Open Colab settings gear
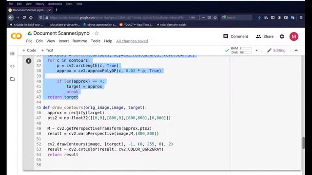 (282, 36)
